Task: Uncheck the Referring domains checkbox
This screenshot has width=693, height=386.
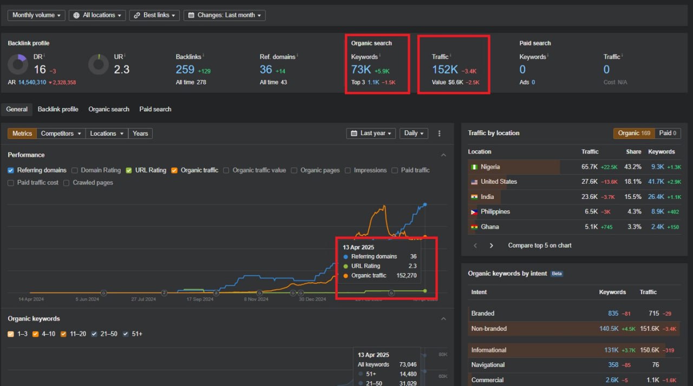Action: pos(11,170)
